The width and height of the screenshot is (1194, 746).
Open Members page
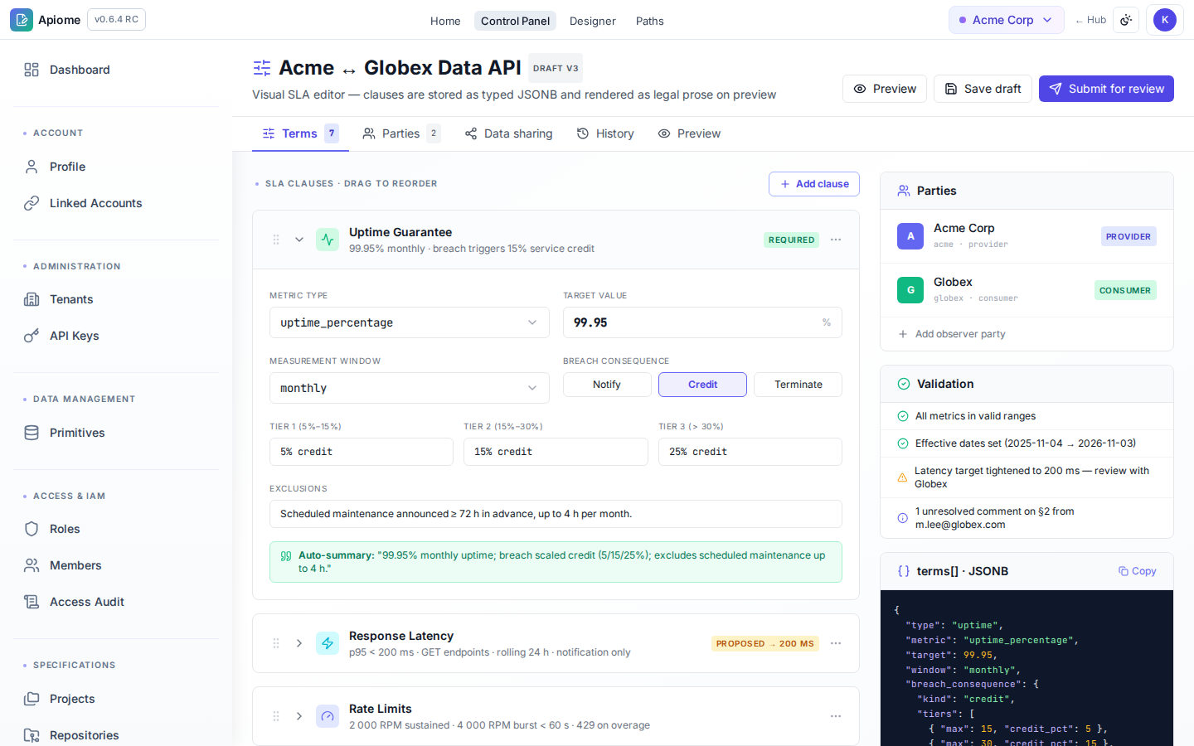coord(116,565)
